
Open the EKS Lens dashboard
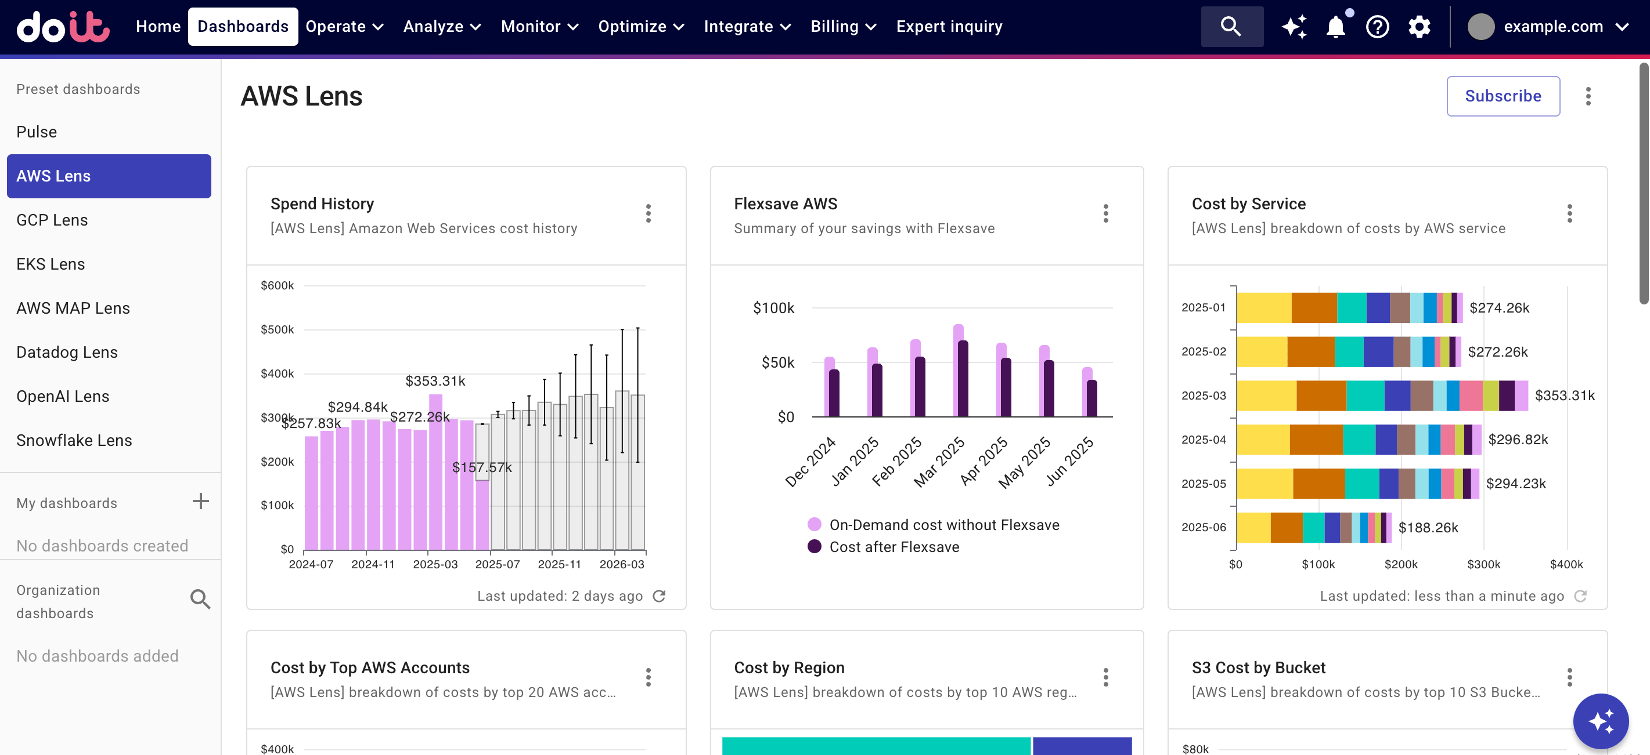pos(109,264)
